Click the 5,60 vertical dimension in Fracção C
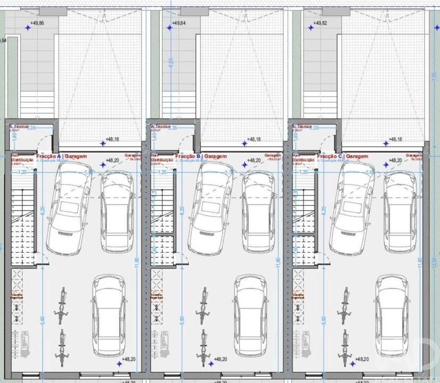The image size is (440, 383). [324, 319]
